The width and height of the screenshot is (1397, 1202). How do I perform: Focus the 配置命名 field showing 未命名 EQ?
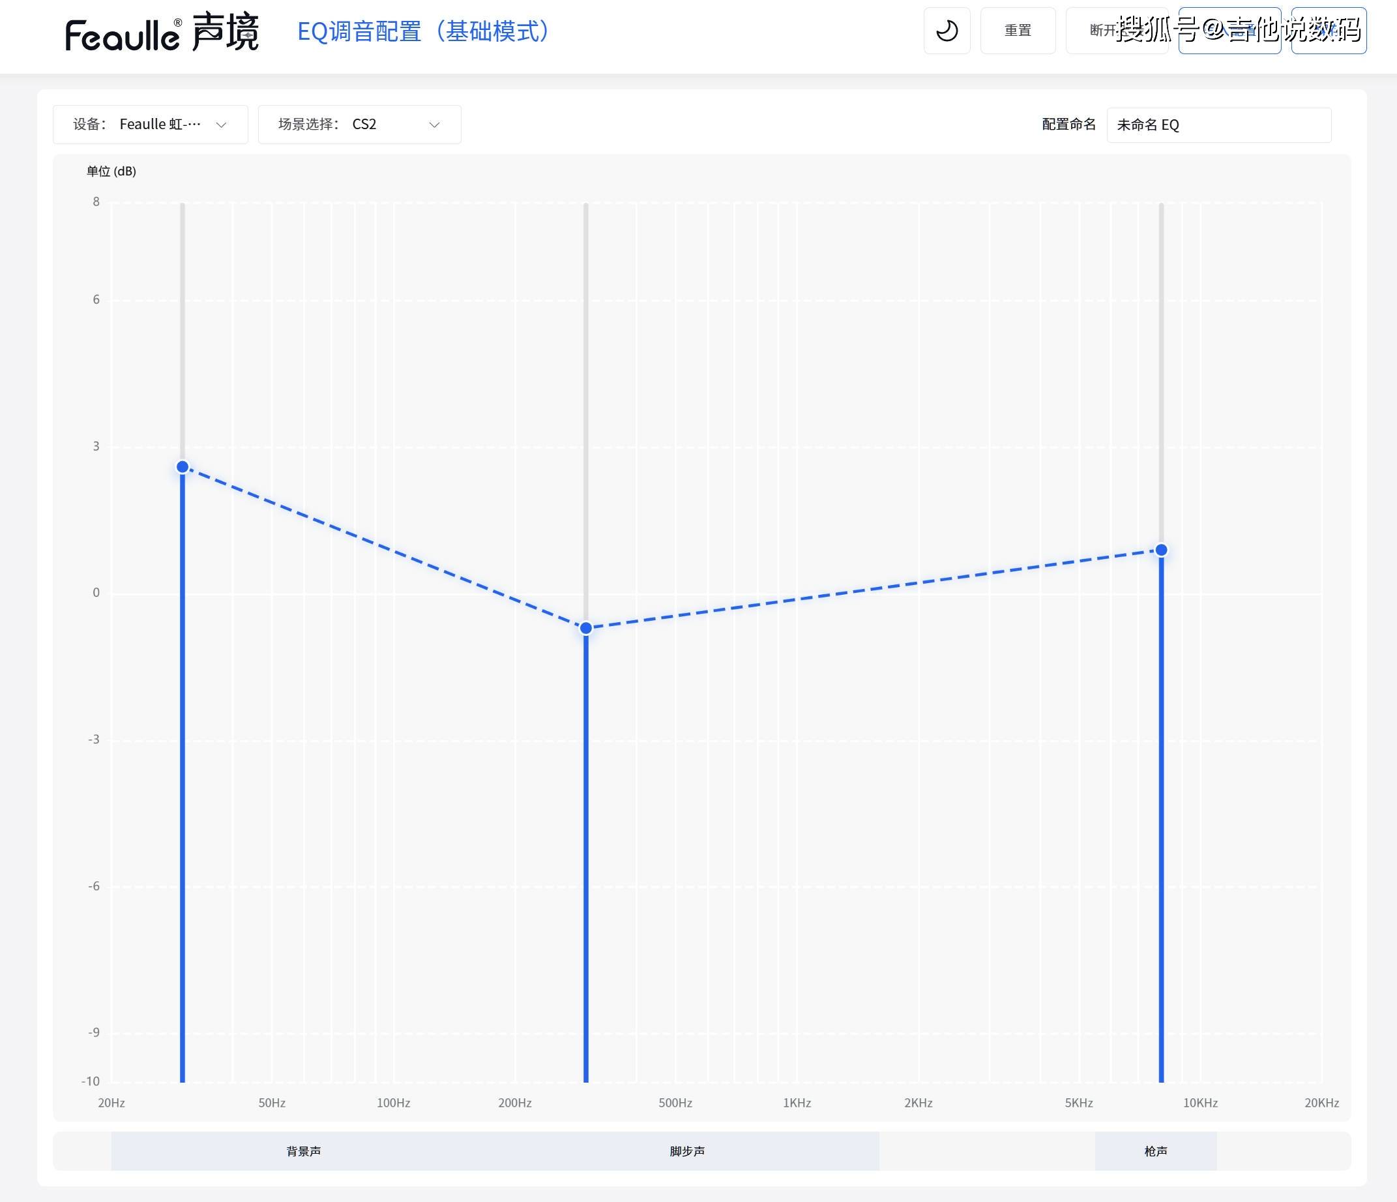point(1218,125)
